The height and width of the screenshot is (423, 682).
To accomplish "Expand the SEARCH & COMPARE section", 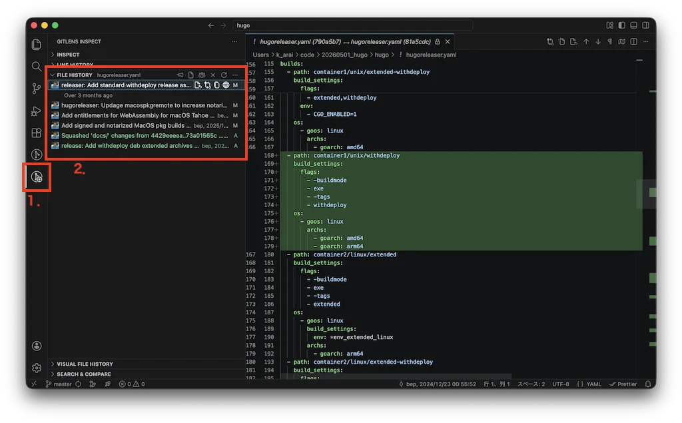I will point(83,374).
